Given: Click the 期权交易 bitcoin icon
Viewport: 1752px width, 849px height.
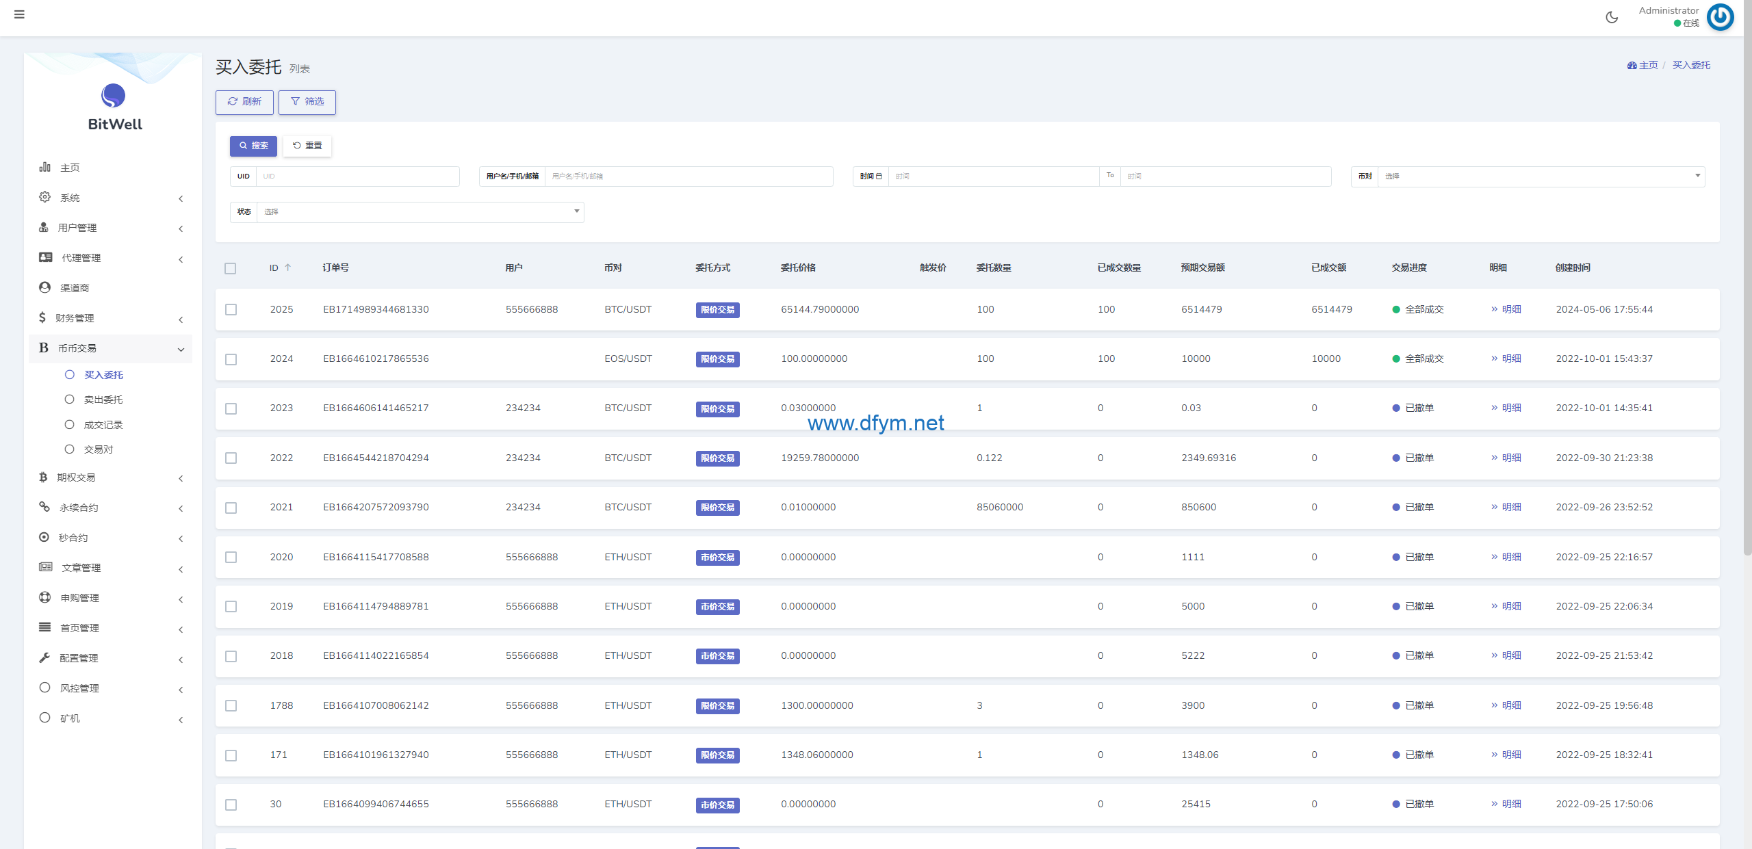Looking at the screenshot, I should click(x=43, y=477).
